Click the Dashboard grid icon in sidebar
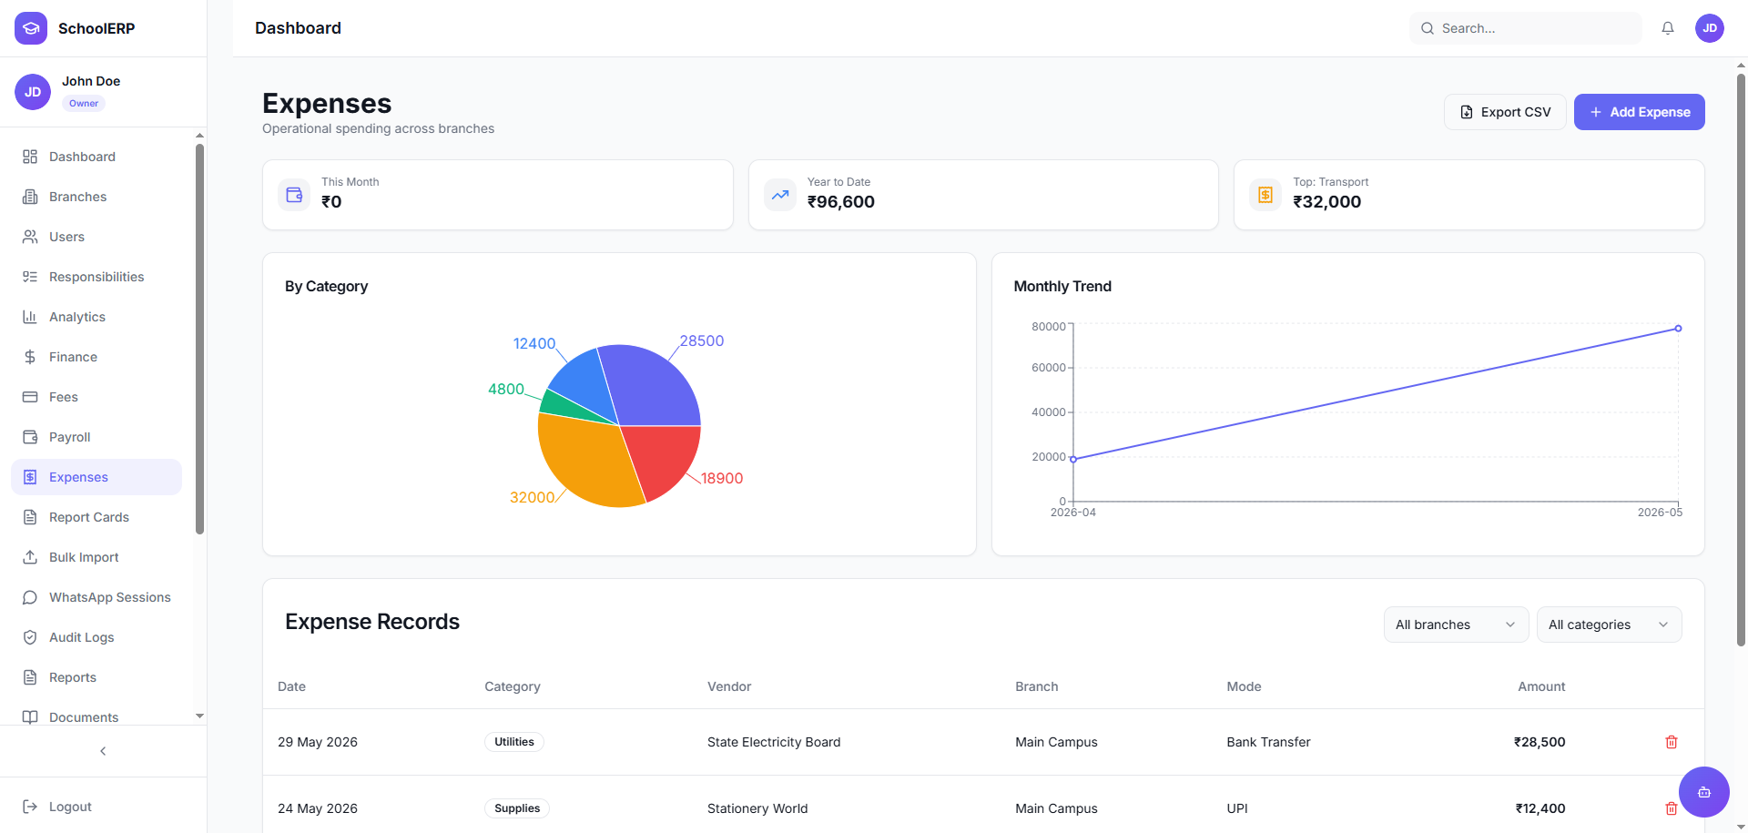This screenshot has width=1748, height=833. click(x=30, y=157)
